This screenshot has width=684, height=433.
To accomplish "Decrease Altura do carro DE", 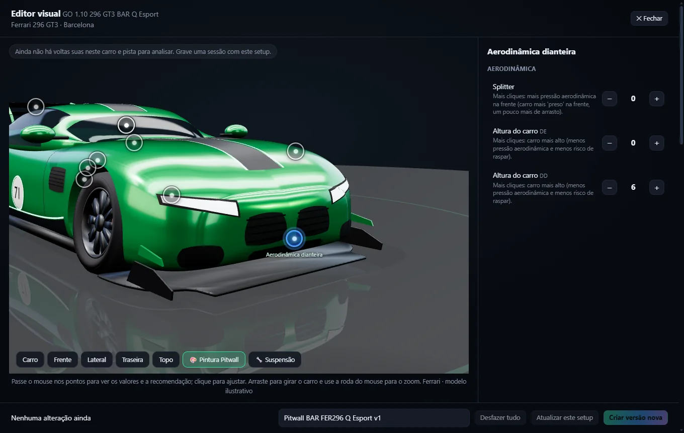I will point(609,143).
